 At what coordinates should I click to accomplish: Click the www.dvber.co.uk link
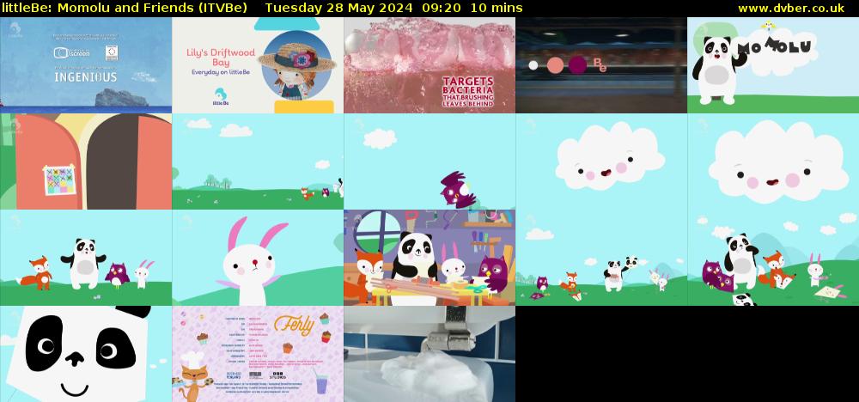coord(791,9)
